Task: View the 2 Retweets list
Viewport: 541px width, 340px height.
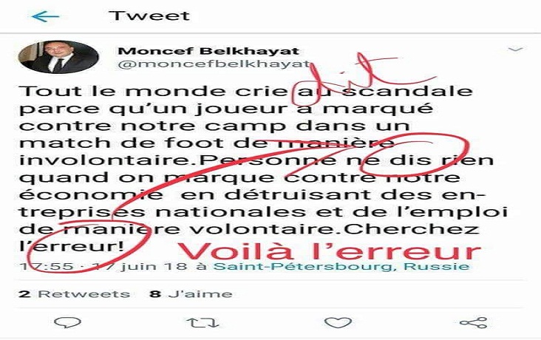Action: [x=75, y=294]
